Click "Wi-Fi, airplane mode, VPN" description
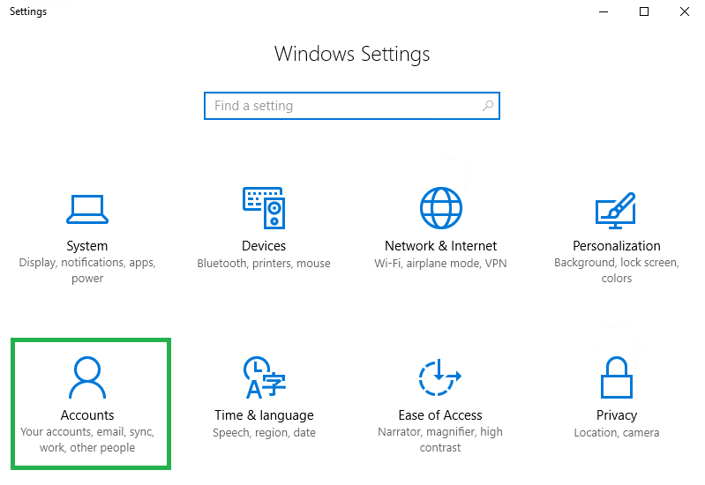This screenshot has width=705, height=485. coord(440,264)
